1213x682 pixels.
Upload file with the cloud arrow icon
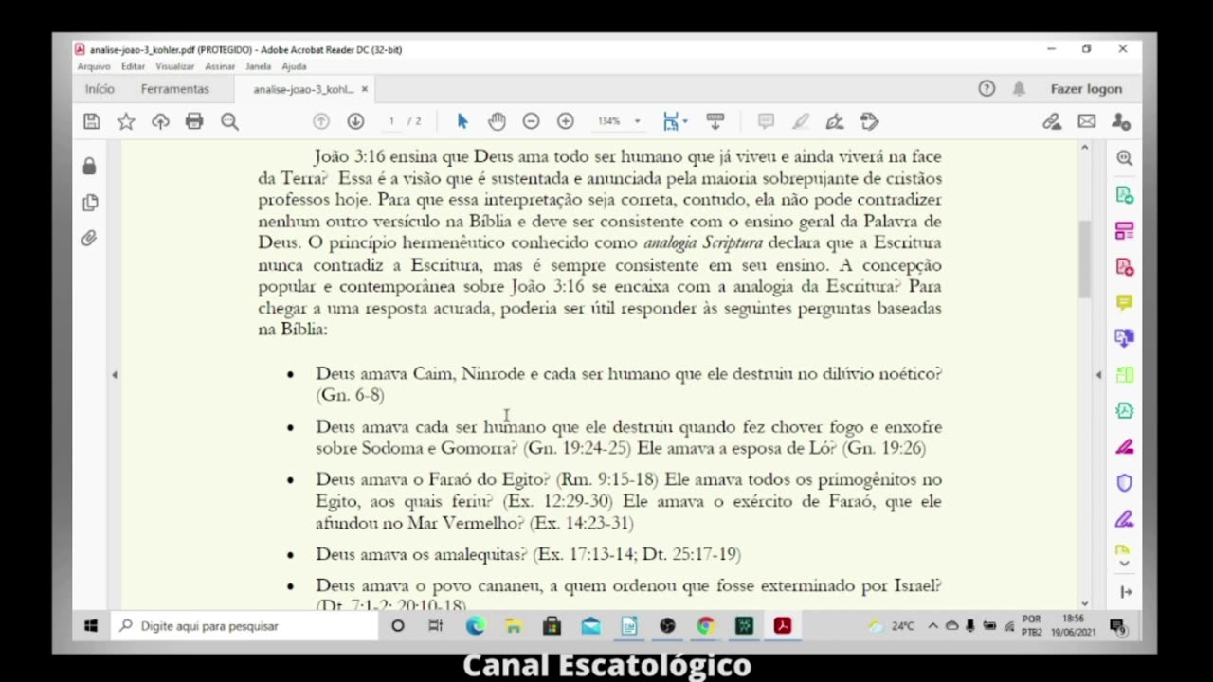click(160, 121)
